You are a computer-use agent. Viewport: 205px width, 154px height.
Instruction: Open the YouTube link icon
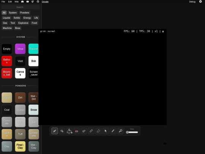28,2
